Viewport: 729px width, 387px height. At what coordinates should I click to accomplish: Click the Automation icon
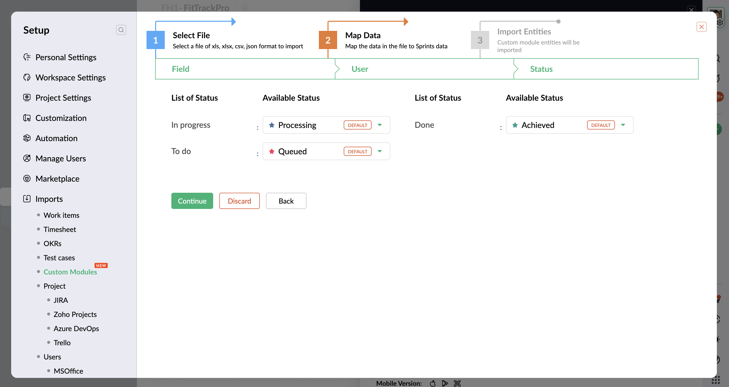[27, 138]
